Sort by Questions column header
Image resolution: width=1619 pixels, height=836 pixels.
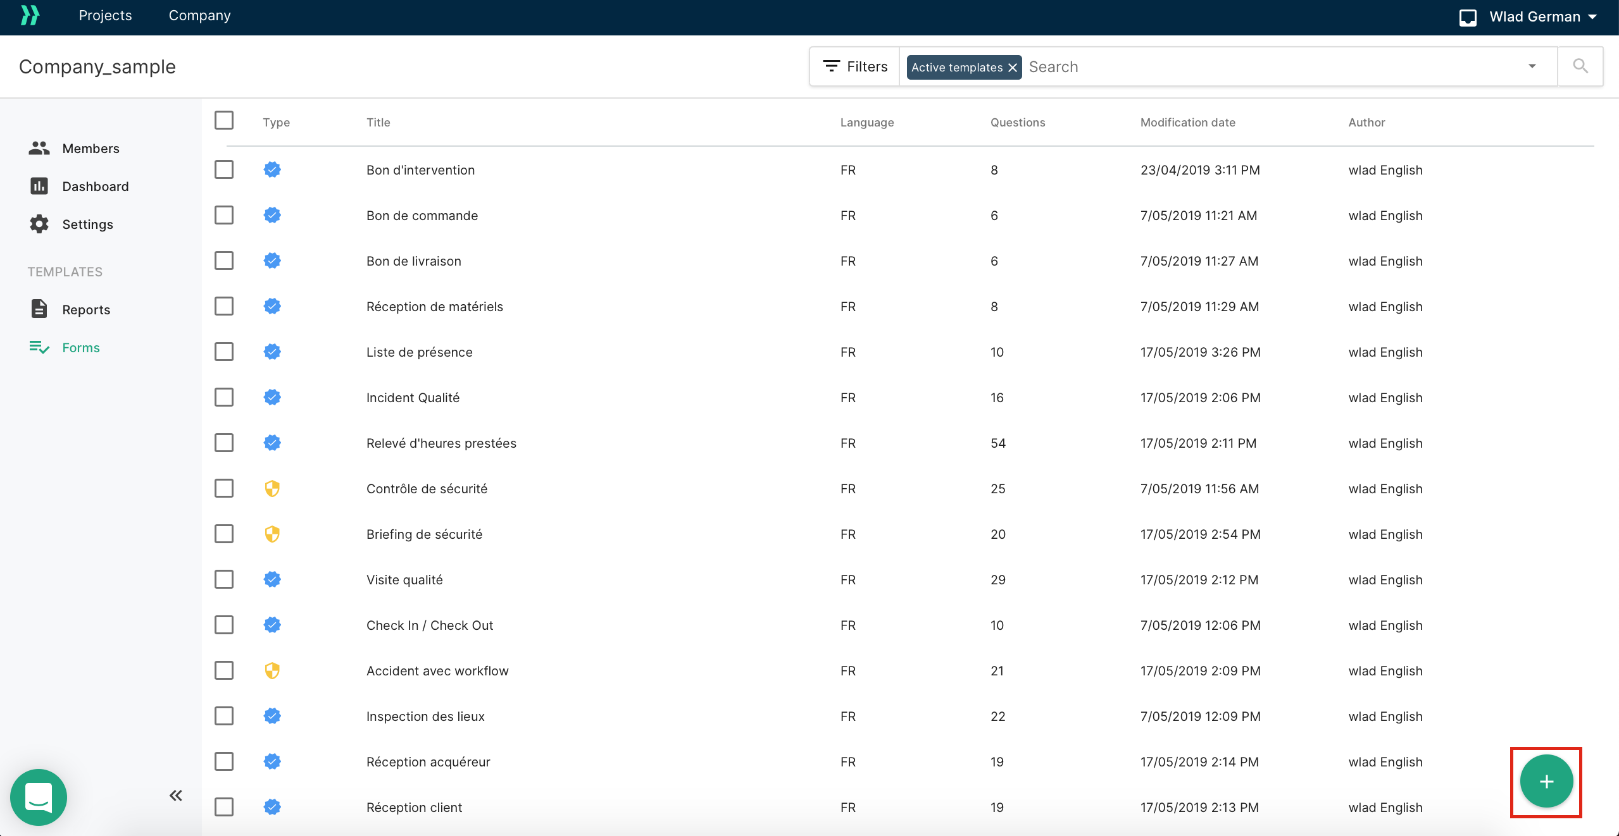tap(1018, 123)
